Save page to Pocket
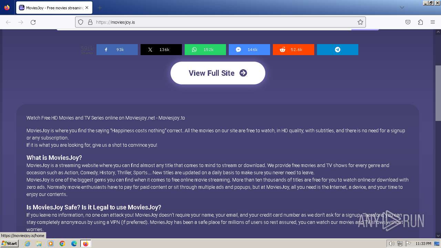441x248 pixels. point(408,22)
